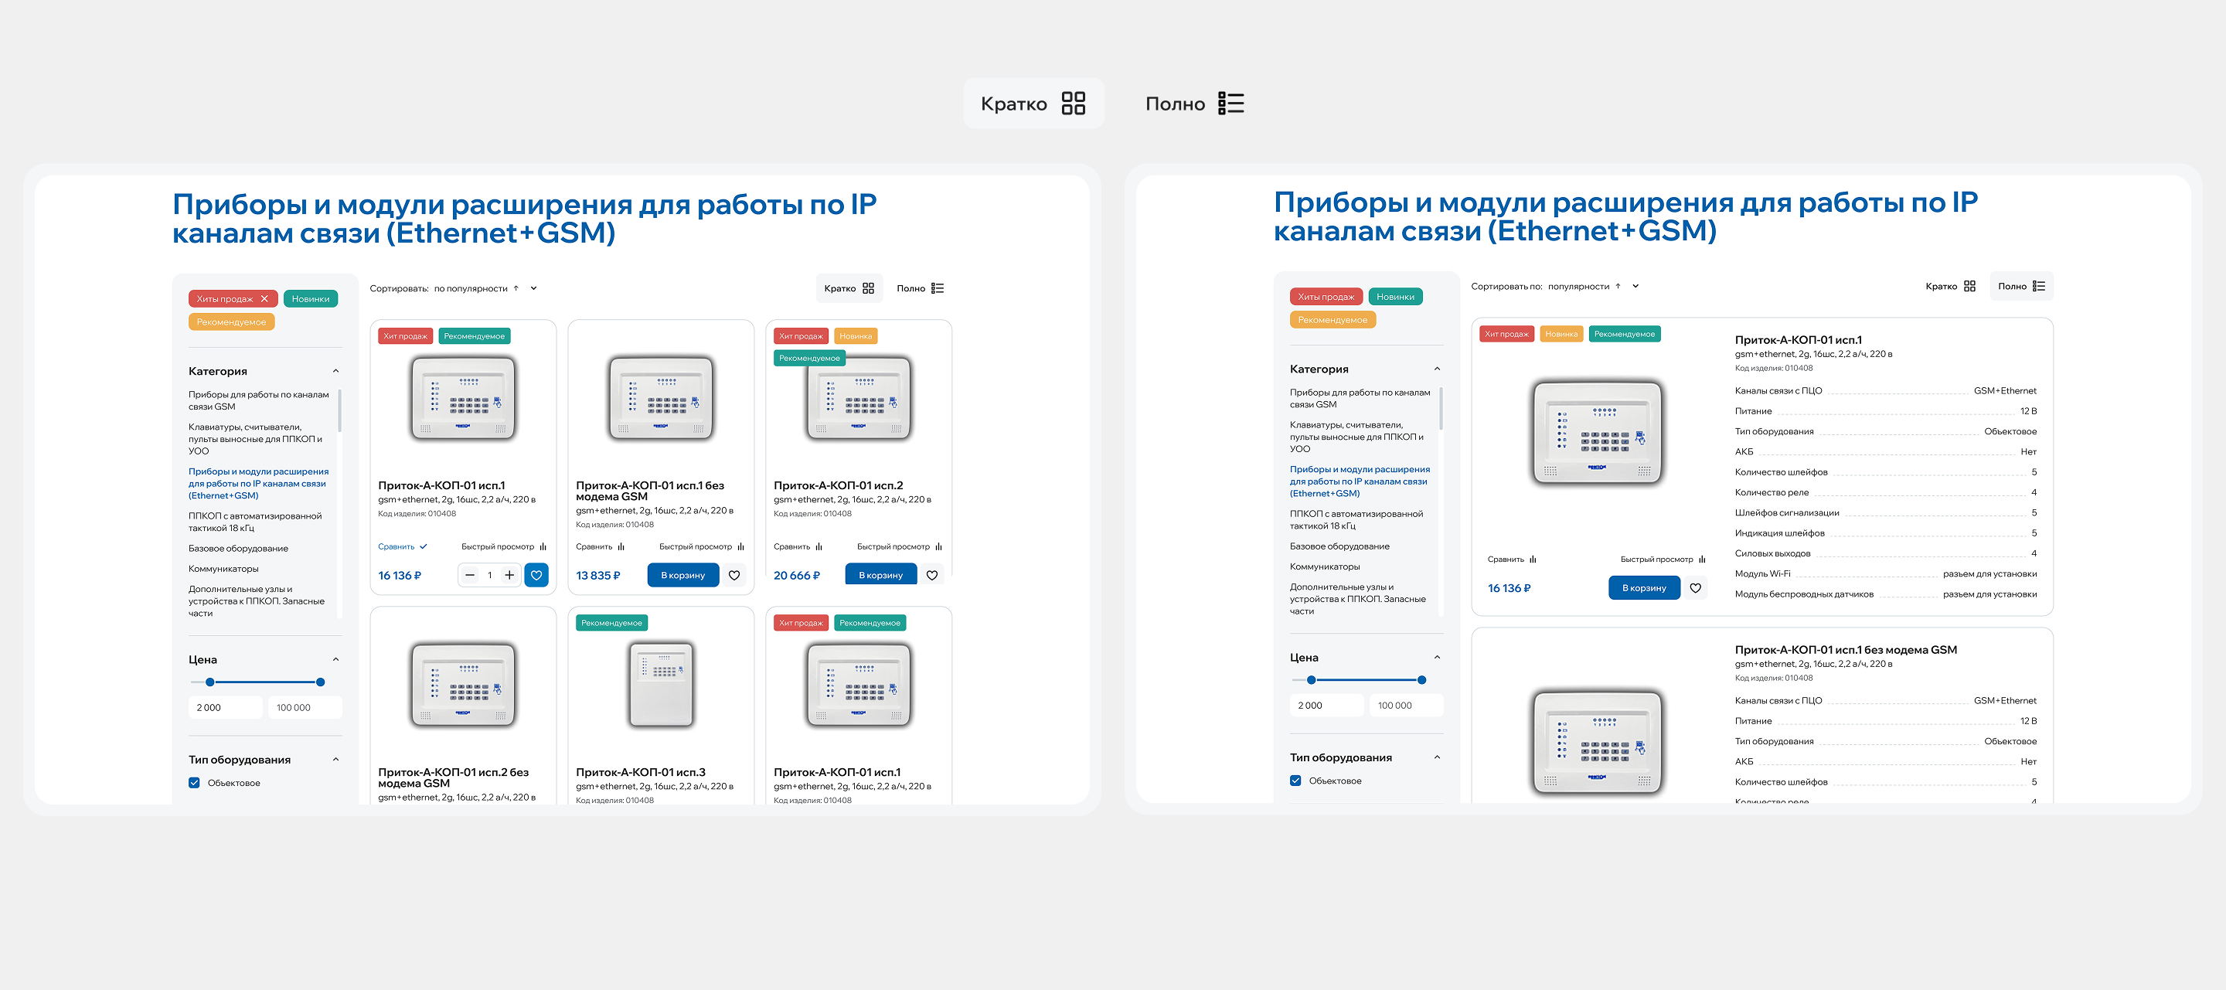
Task: Uncheck Объектовое checkbox in right catalog
Action: click(x=1295, y=781)
